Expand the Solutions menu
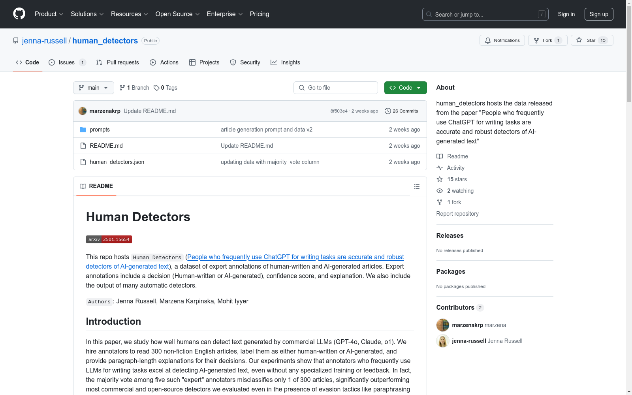This screenshot has height=395, width=632. pyautogui.click(x=87, y=14)
